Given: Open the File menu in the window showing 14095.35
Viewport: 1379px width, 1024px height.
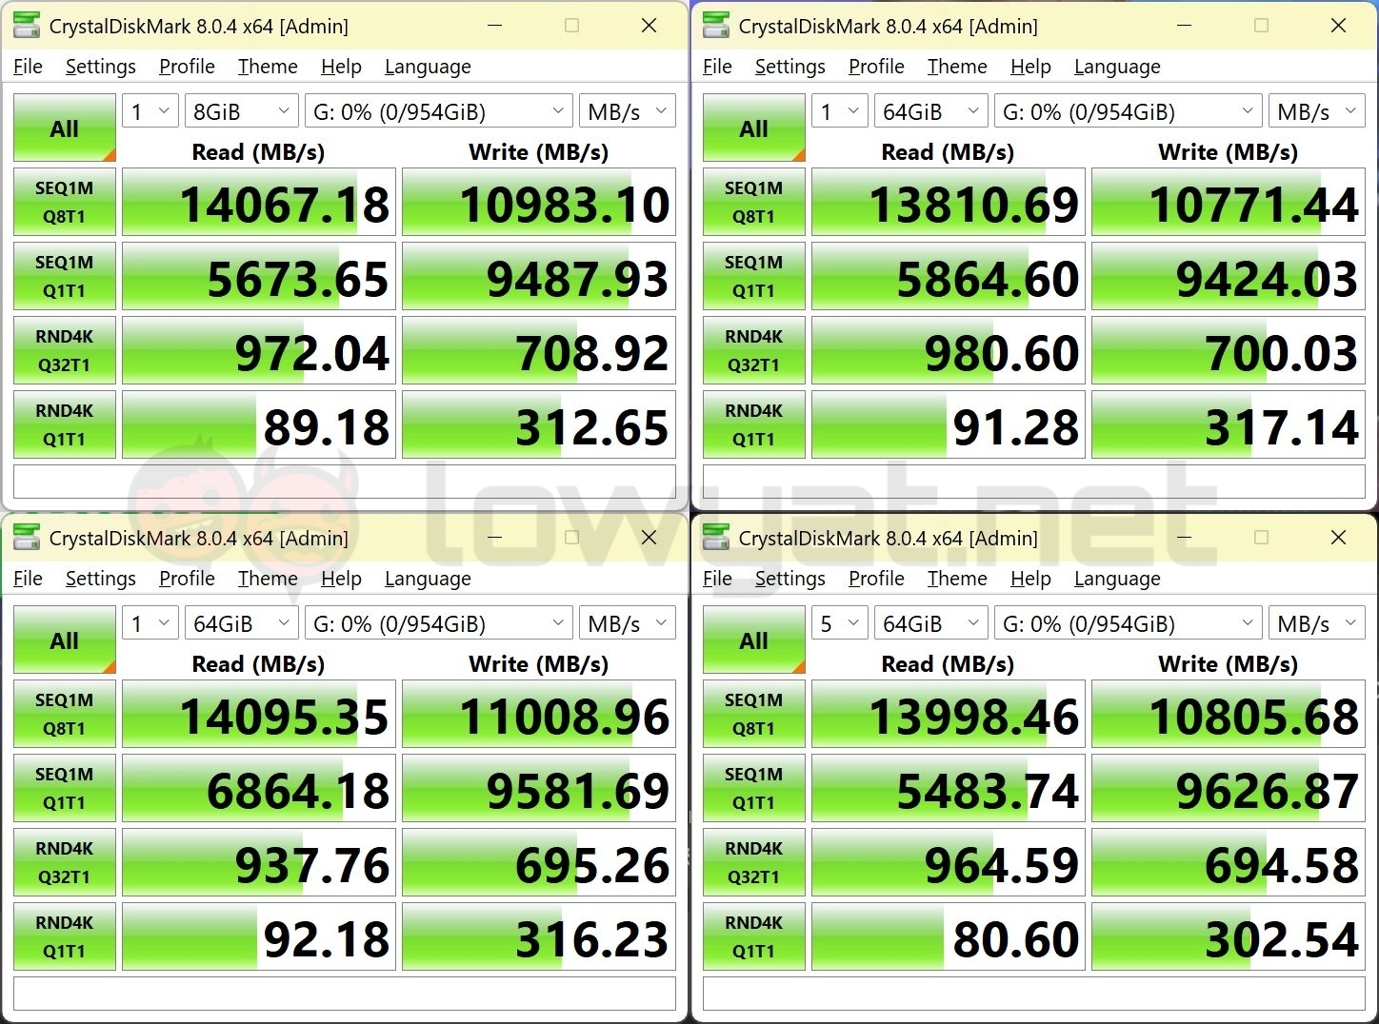Looking at the screenshot, I should (x=28, y=578).
